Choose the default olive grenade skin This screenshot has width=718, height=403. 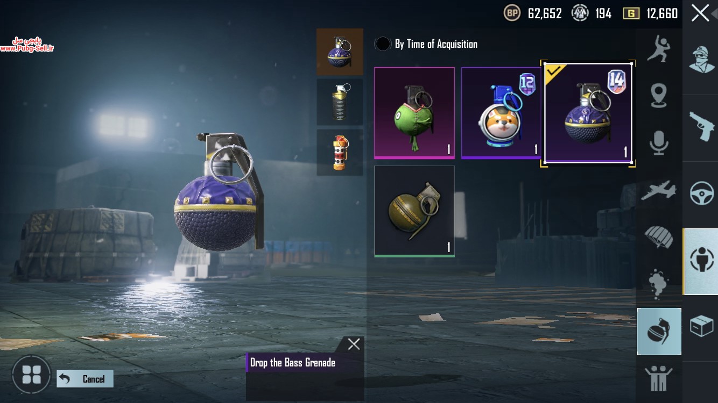tap(414, 211)
